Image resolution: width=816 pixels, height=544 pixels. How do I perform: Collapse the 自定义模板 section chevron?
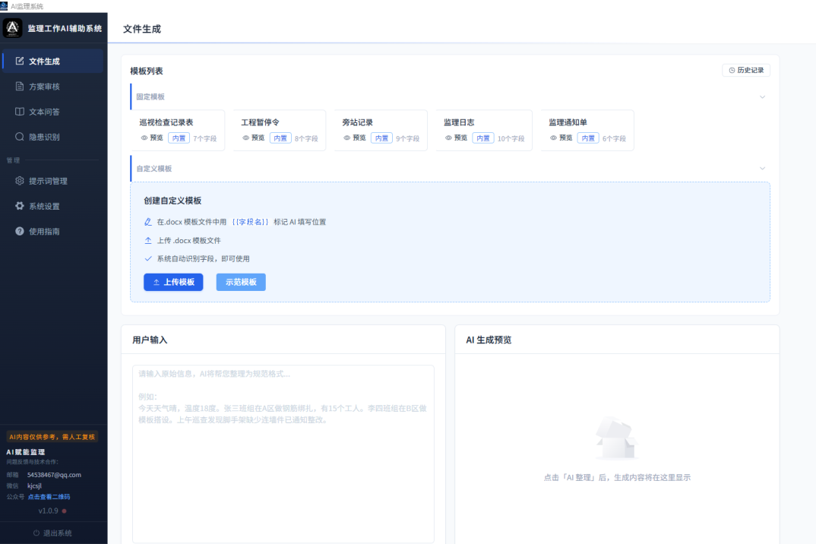coord(762,169)
